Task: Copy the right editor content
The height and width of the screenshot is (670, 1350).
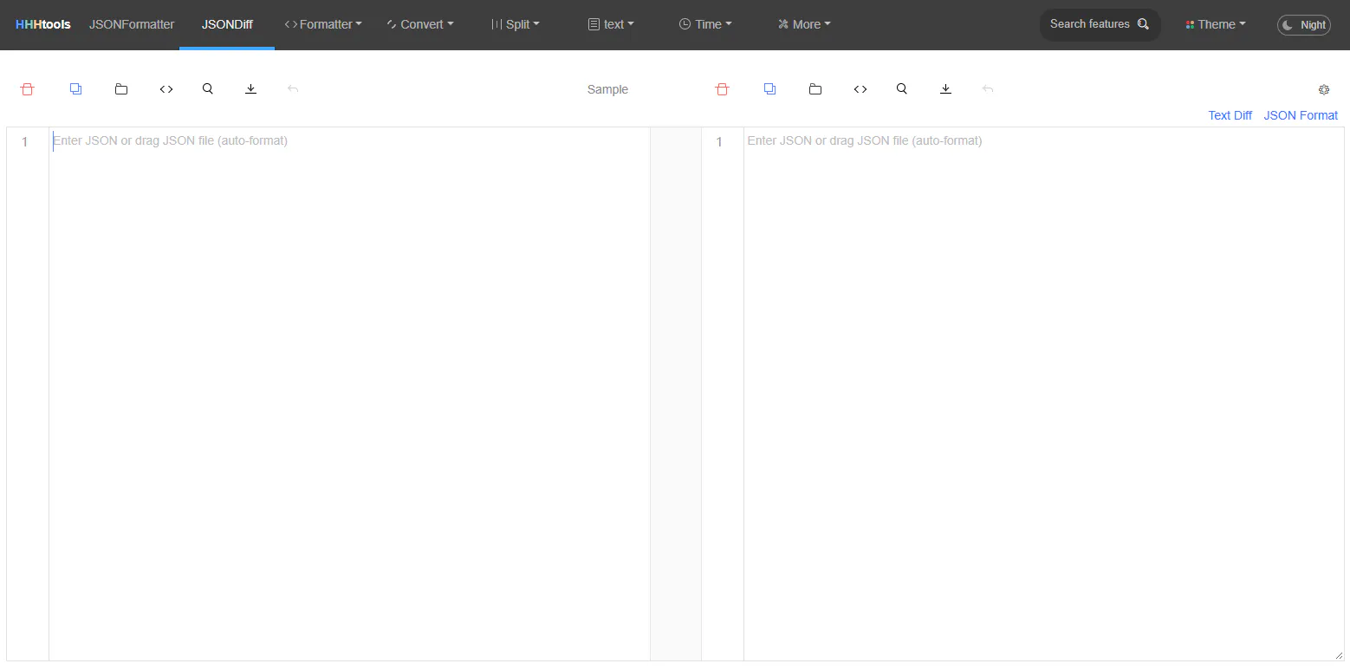Action: click(769, 89)
